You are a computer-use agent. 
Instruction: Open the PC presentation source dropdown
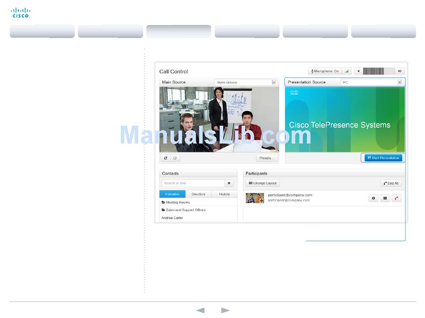[371, 82]
